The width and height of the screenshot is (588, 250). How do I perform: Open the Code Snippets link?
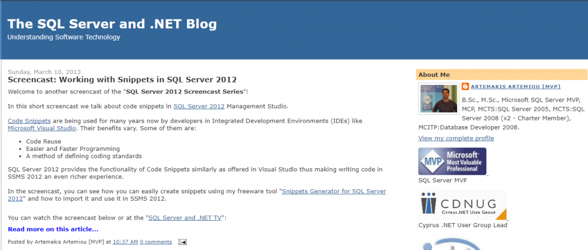pos(29,121)
